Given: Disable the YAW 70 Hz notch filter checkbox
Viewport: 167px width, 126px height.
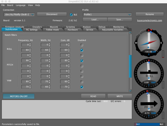Looking at the screenshot, I should (82, 87).
